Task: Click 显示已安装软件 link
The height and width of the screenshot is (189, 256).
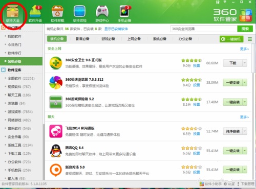Action: click(x=116, y=29)
